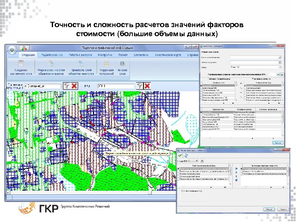This screenshot has height=222, width=296.
Task: Move all factors right with double-arrow icon
Action: pos(236,169)
